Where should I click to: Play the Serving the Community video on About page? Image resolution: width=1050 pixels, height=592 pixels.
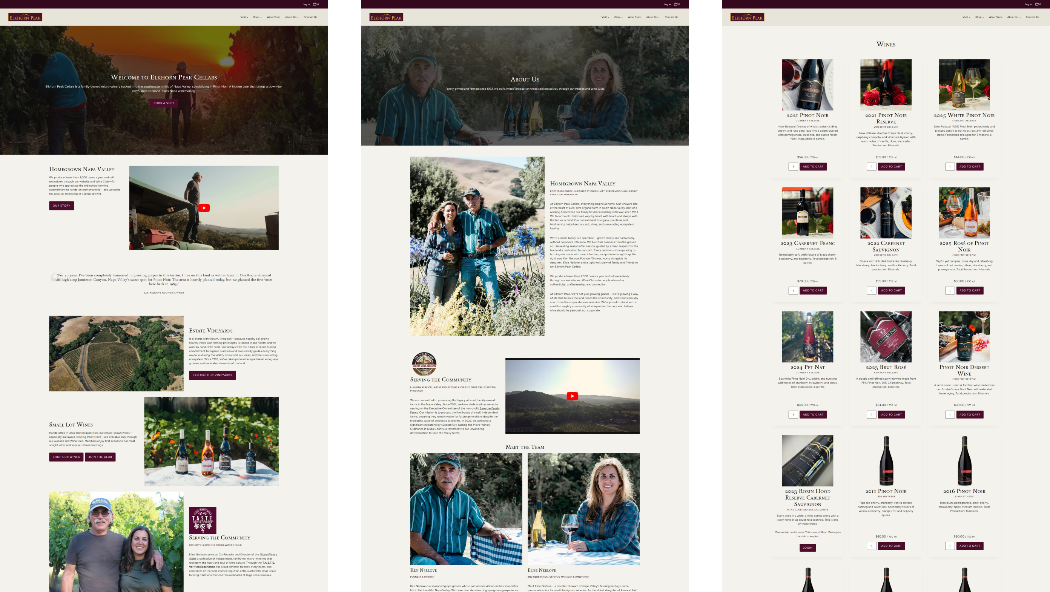[x=572, y=396]
